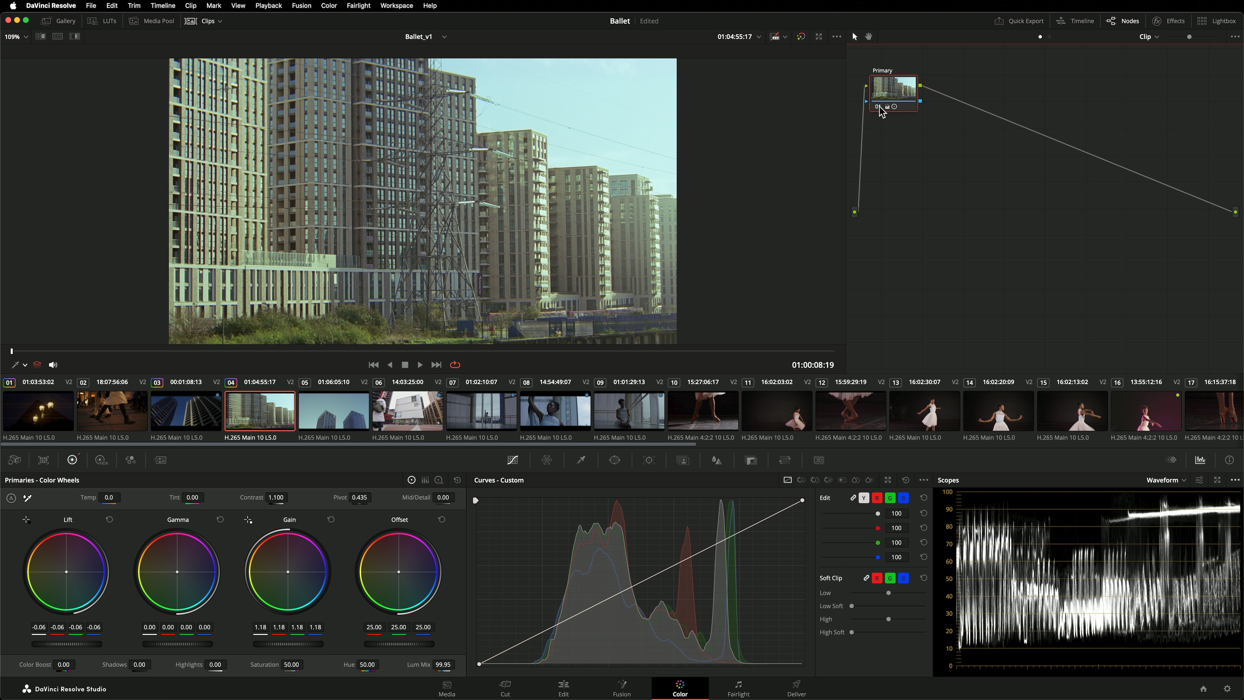This screenshot has width=1244, height=700.
Task: Click the Quick Export button
Action: [1019, 21]
